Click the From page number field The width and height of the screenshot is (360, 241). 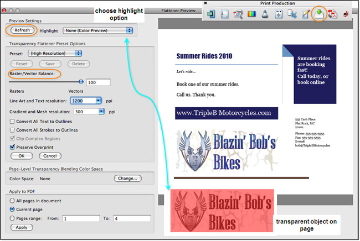pos(81,218)
